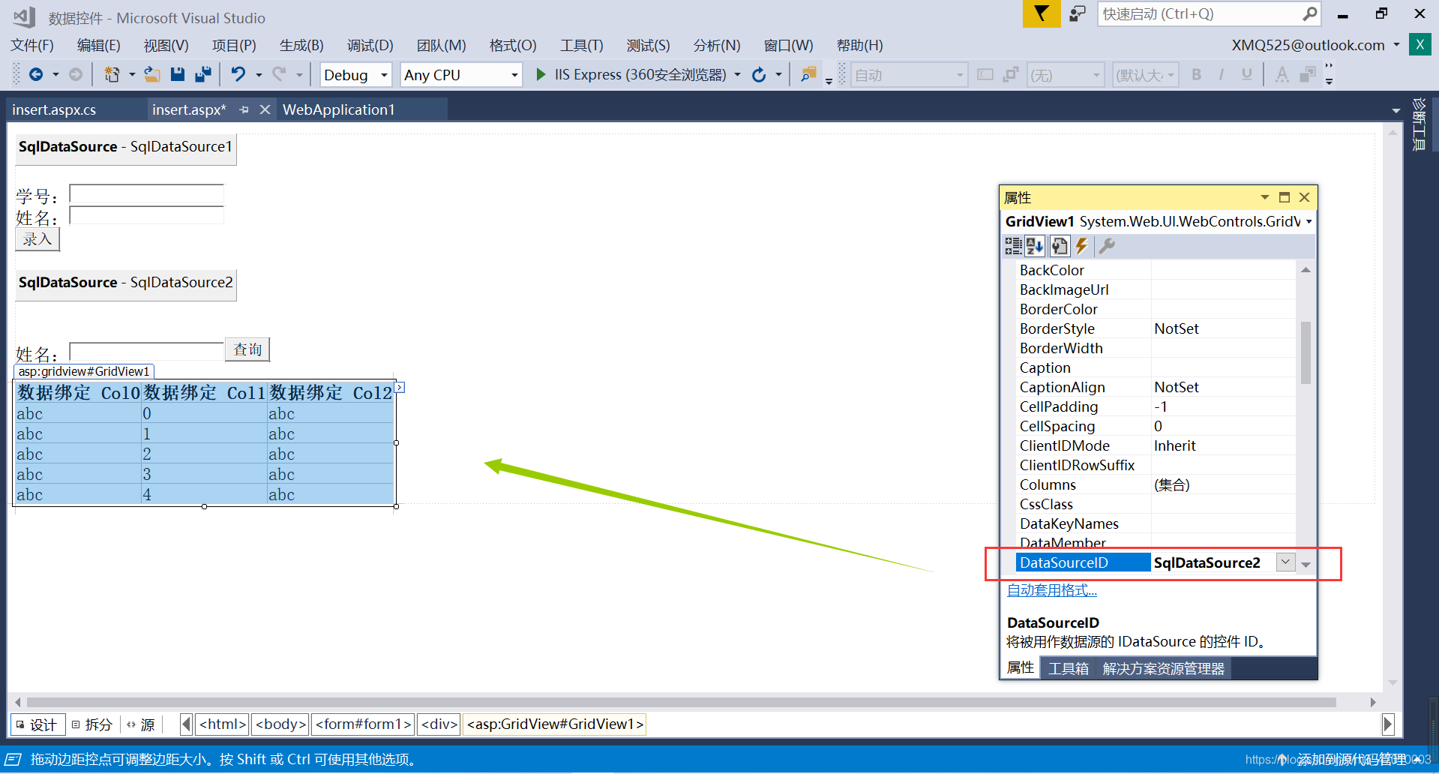Select the <body> tag in the breadcrumb
The width and height of the screenshot is (1439, 774).
[x=280, y=724]
